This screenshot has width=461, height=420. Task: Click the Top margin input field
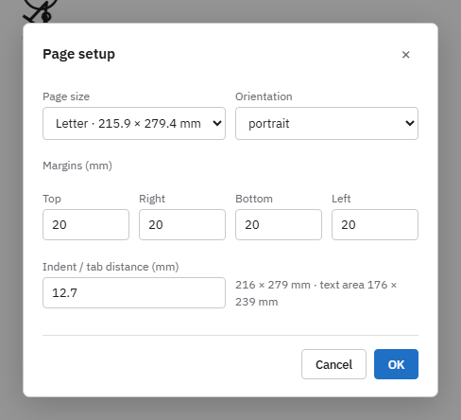click(x=86, y=224)
